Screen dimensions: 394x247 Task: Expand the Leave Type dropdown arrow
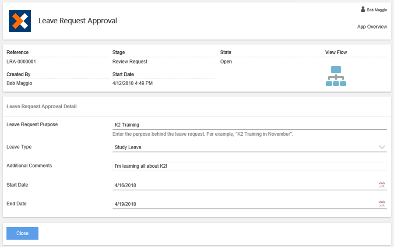click(x=382, y=147)
